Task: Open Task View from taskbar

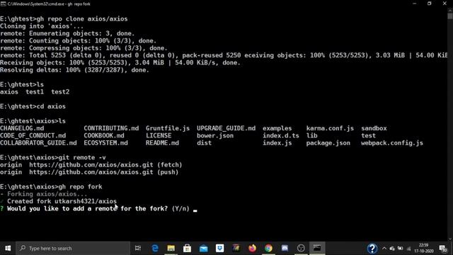Action: tap(138, 248)
